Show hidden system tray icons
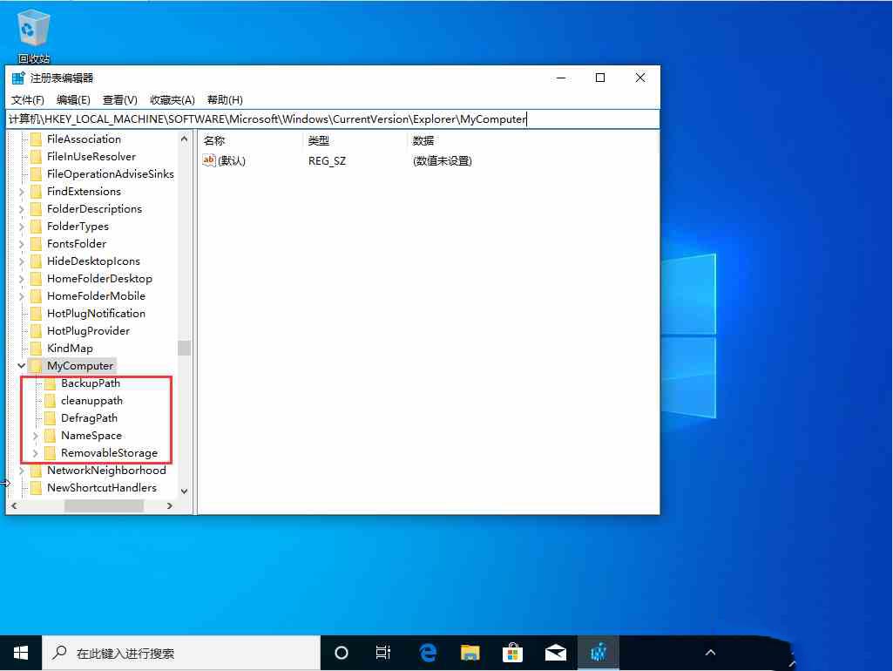The image size is (893, 671). (x=710, y=653)
